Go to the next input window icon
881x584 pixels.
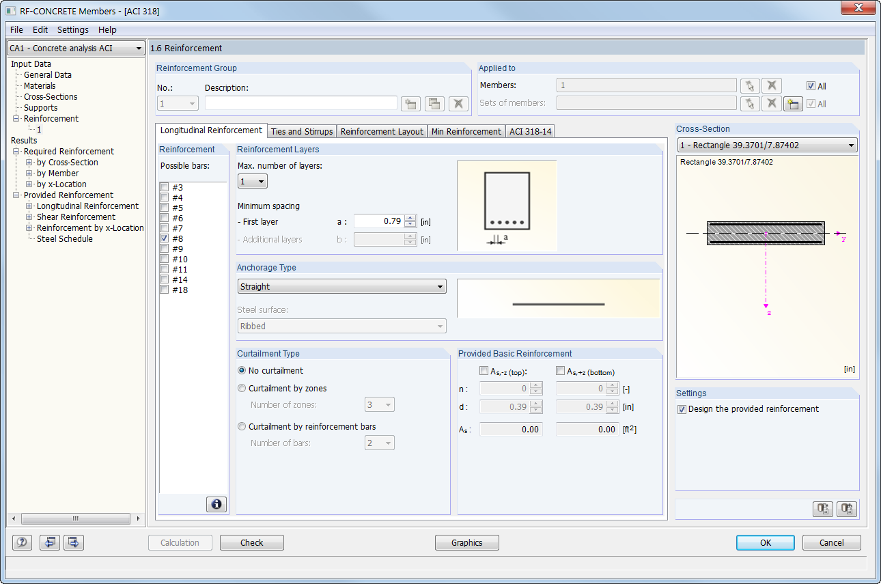[73, 542]
